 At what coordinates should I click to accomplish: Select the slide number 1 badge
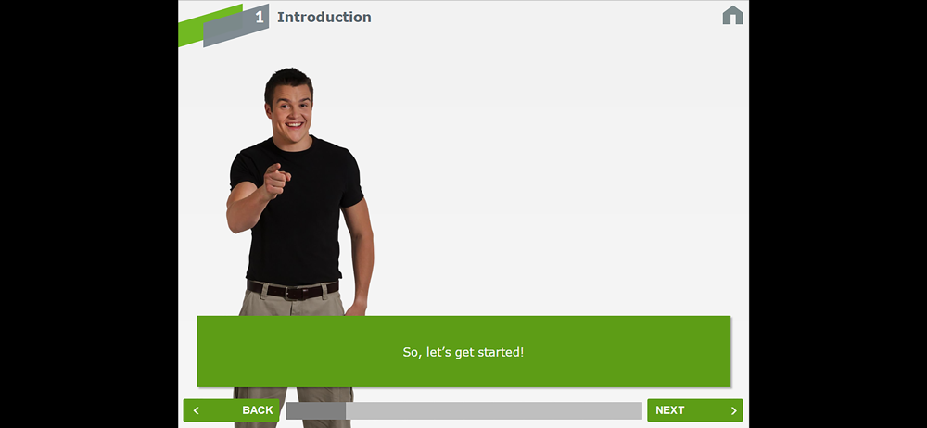pyautogui.click(x=259, y=18)
